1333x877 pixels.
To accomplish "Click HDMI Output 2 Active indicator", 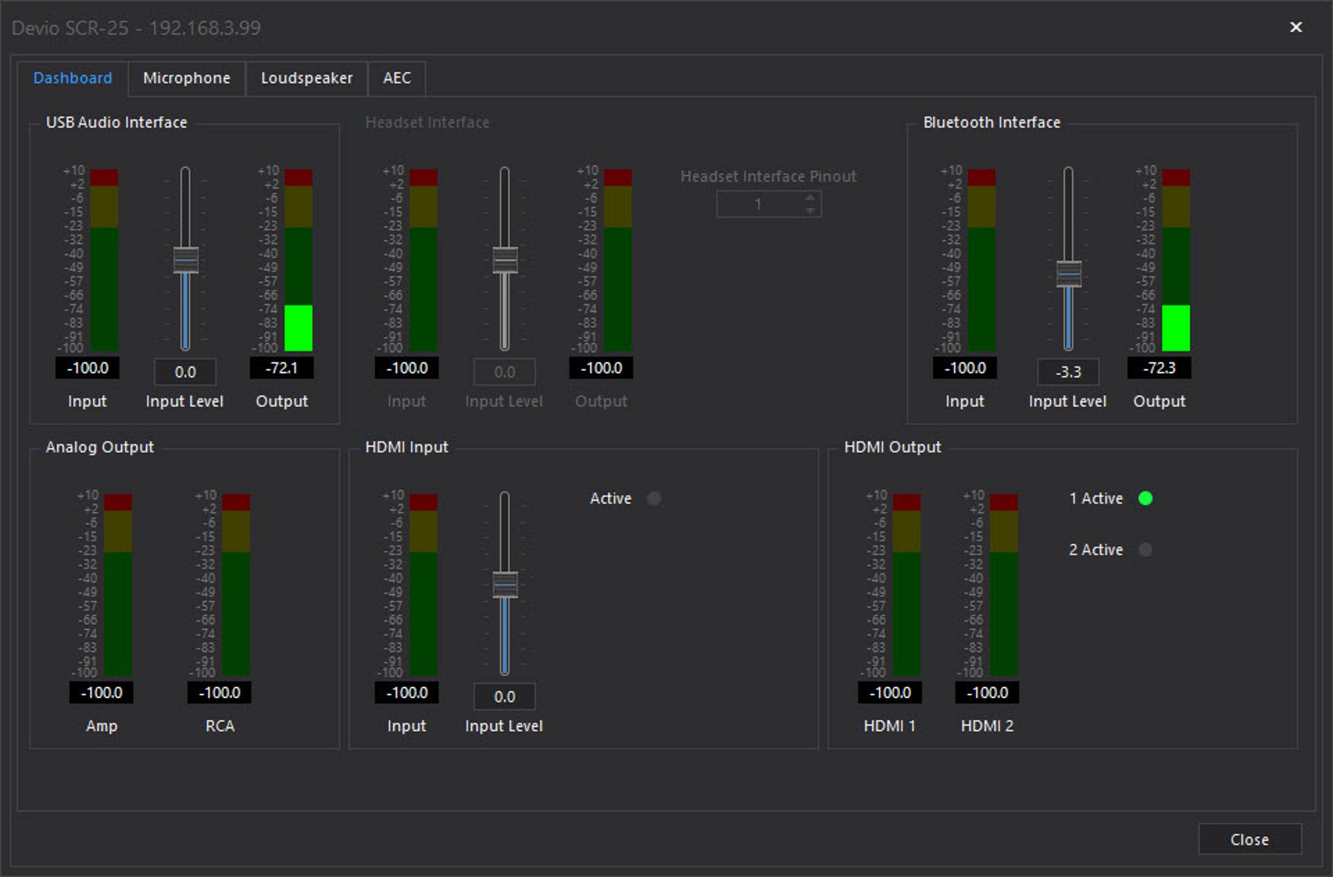I will click(x=1146, y=550).
